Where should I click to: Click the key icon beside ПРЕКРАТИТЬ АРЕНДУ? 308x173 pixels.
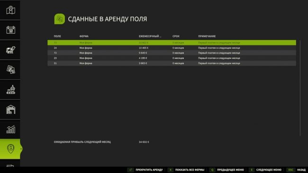pos(130,170)
